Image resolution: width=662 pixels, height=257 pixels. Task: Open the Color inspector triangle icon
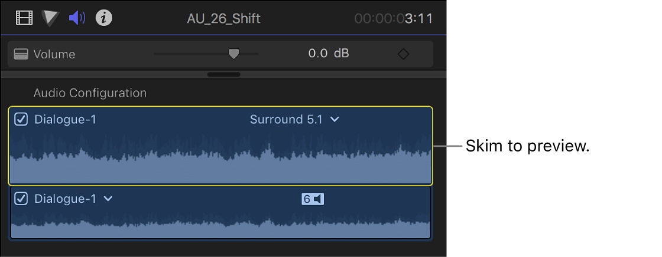51,18
